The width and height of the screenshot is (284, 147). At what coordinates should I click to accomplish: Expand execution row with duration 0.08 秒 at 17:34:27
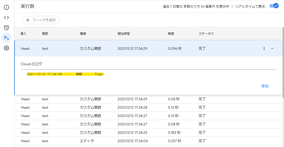pyautogui.click(x=148, y=124)
